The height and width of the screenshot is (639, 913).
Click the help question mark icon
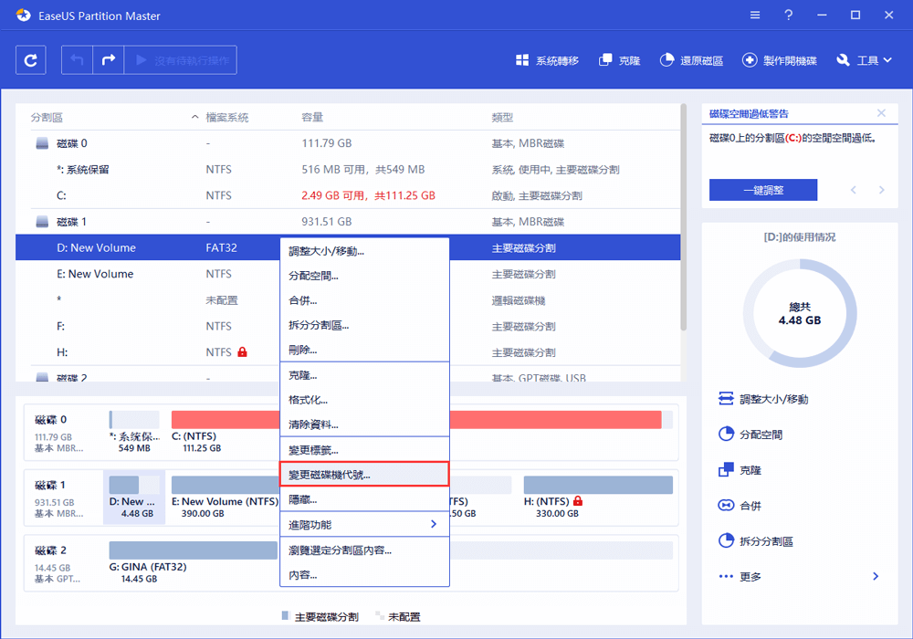point(789,16)
